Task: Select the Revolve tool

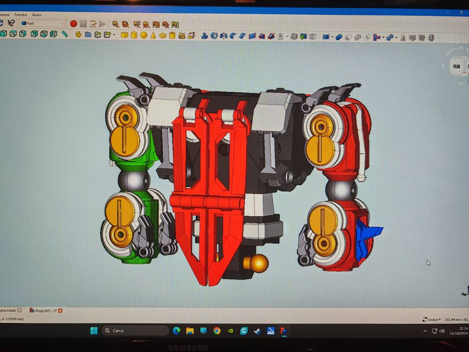Action: (x=214, y=36)
